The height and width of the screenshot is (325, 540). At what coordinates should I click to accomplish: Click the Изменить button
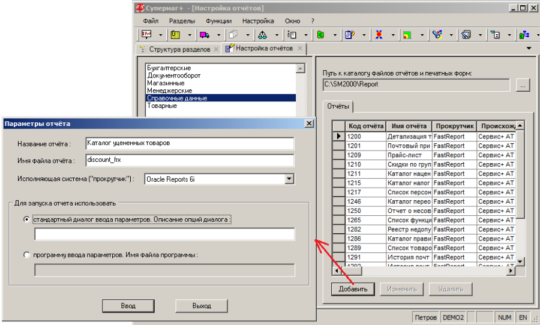(x=402, y=289)
